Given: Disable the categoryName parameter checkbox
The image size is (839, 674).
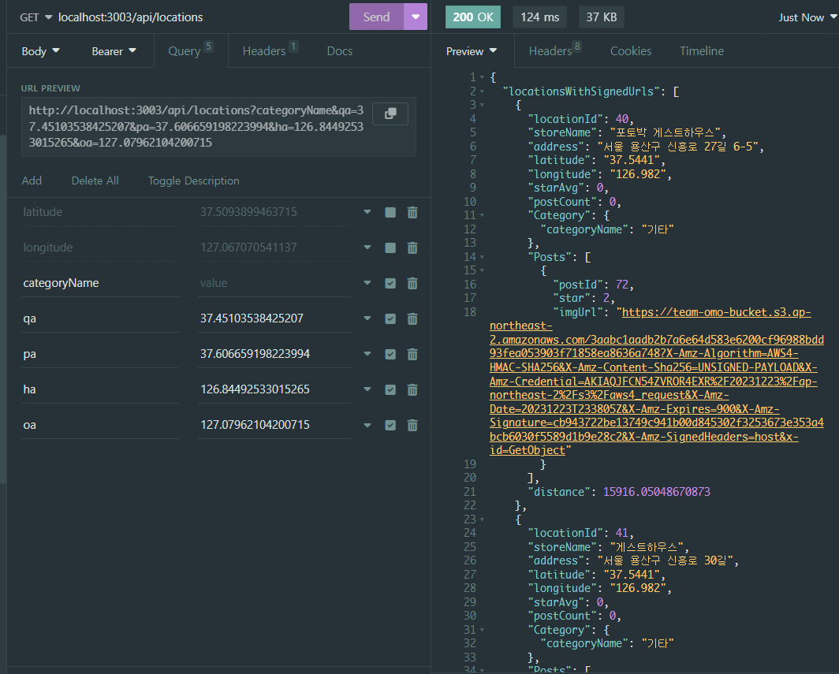Looking at the screenshot, I should coord(390,283).
